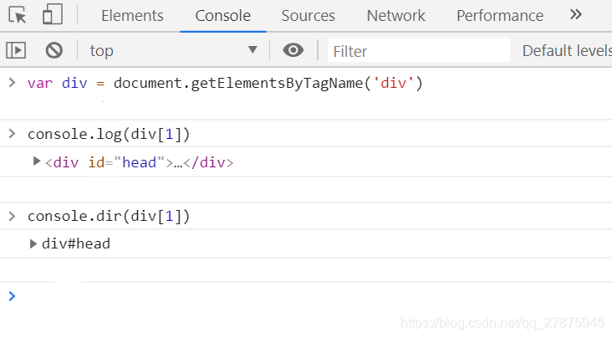The image size is (612, 338).
Task: Select the console.dir(div[1]) entry
Action: pos(109,216)
